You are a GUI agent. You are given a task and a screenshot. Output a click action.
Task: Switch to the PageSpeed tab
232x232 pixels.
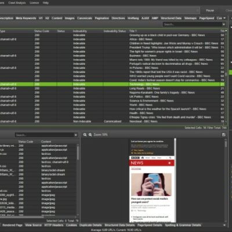tap(206, 18)
